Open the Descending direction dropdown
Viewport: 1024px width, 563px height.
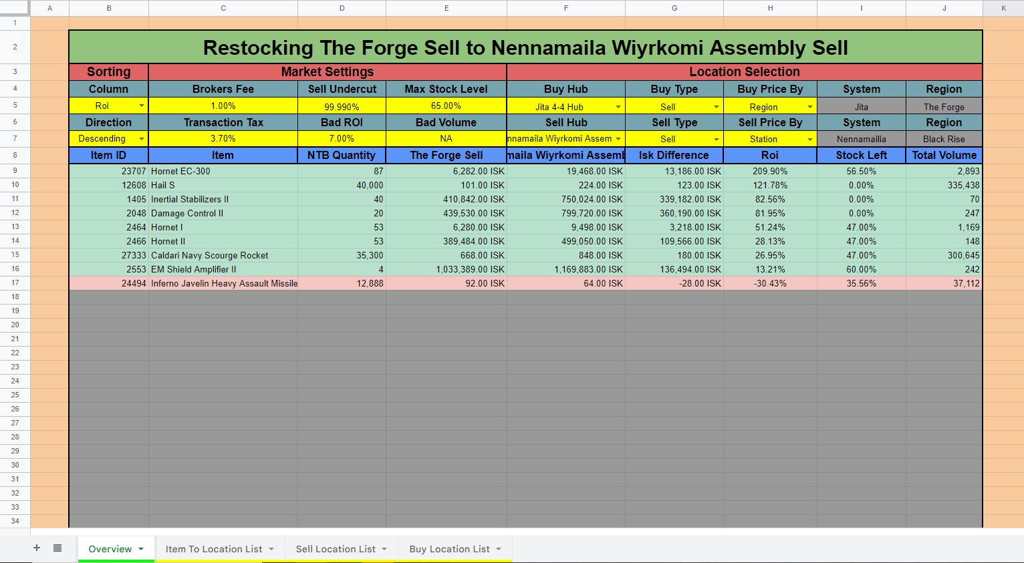[x=142, y=138]
